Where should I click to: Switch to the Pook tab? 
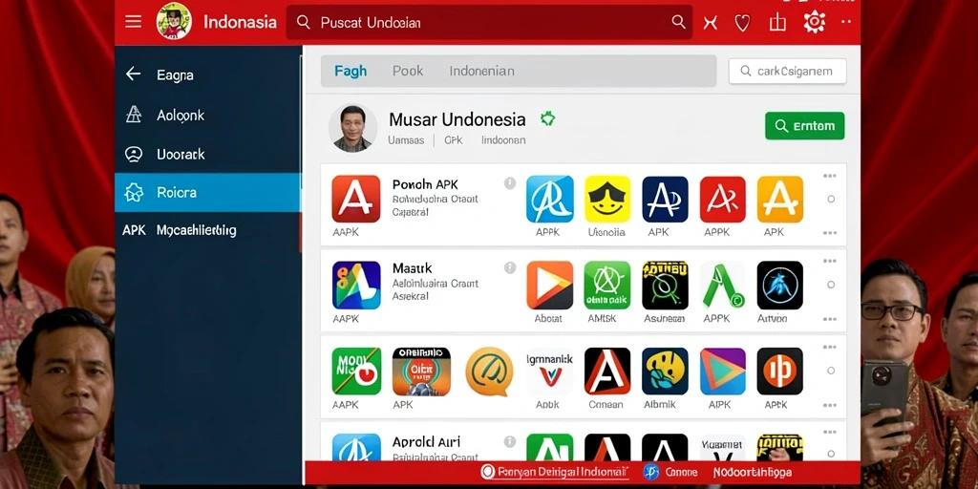(408, 71)
